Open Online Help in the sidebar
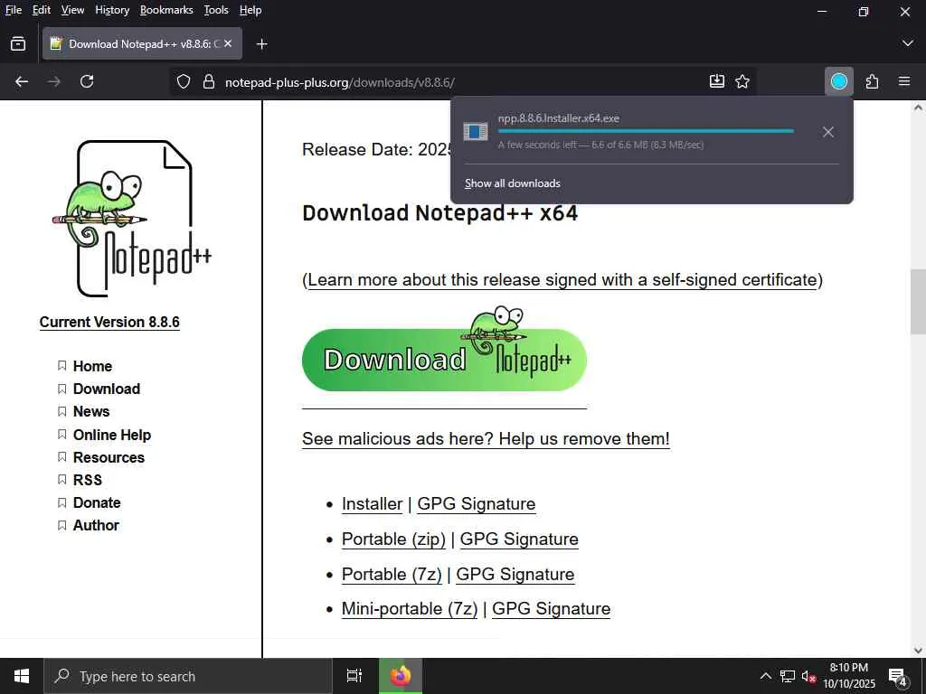 click(x=111, y=435)
